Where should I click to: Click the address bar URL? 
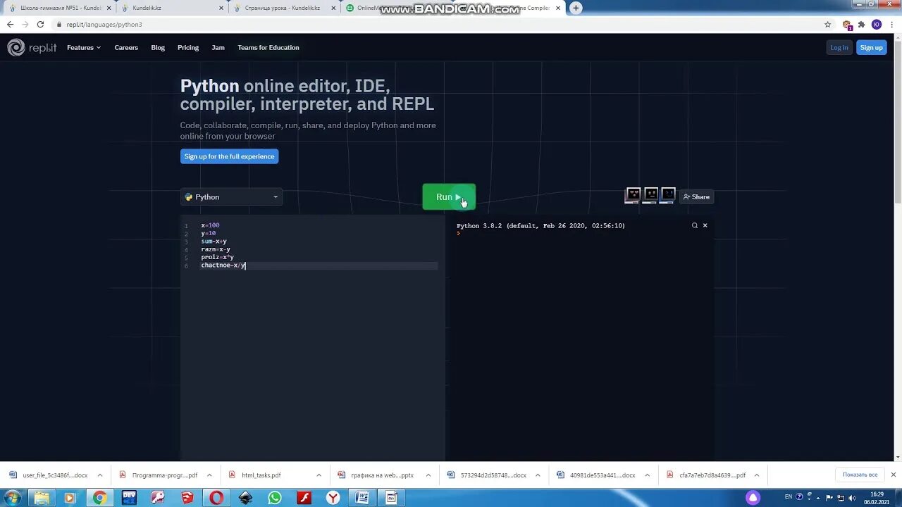104,24
